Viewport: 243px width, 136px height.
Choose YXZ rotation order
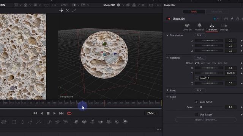[x=208, y=63]
